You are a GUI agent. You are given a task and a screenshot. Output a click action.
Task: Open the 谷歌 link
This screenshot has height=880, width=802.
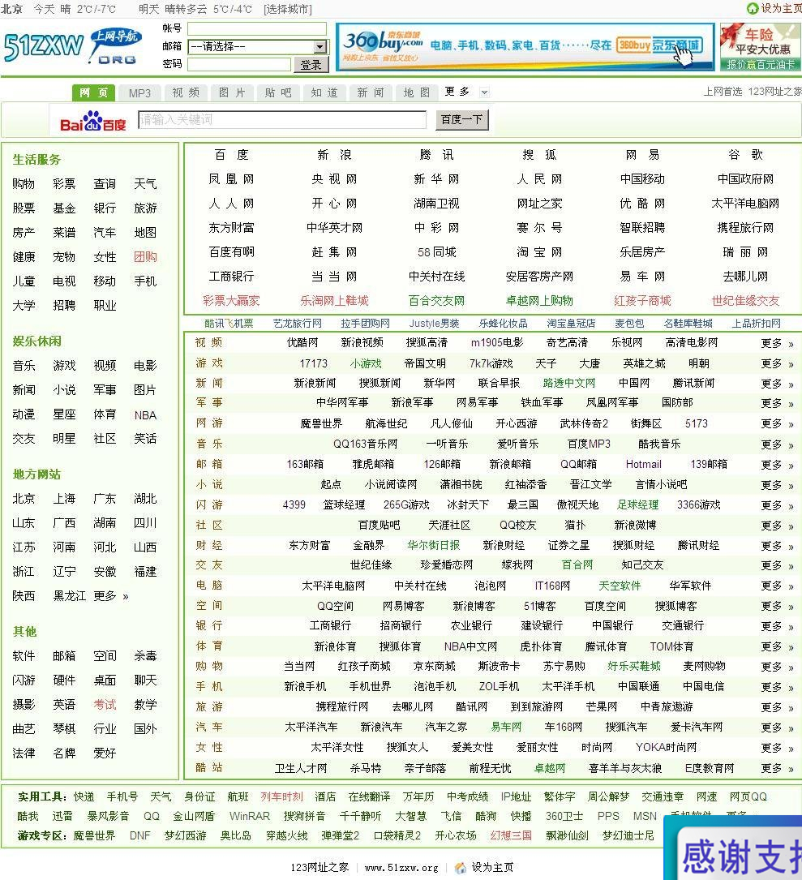745,155
